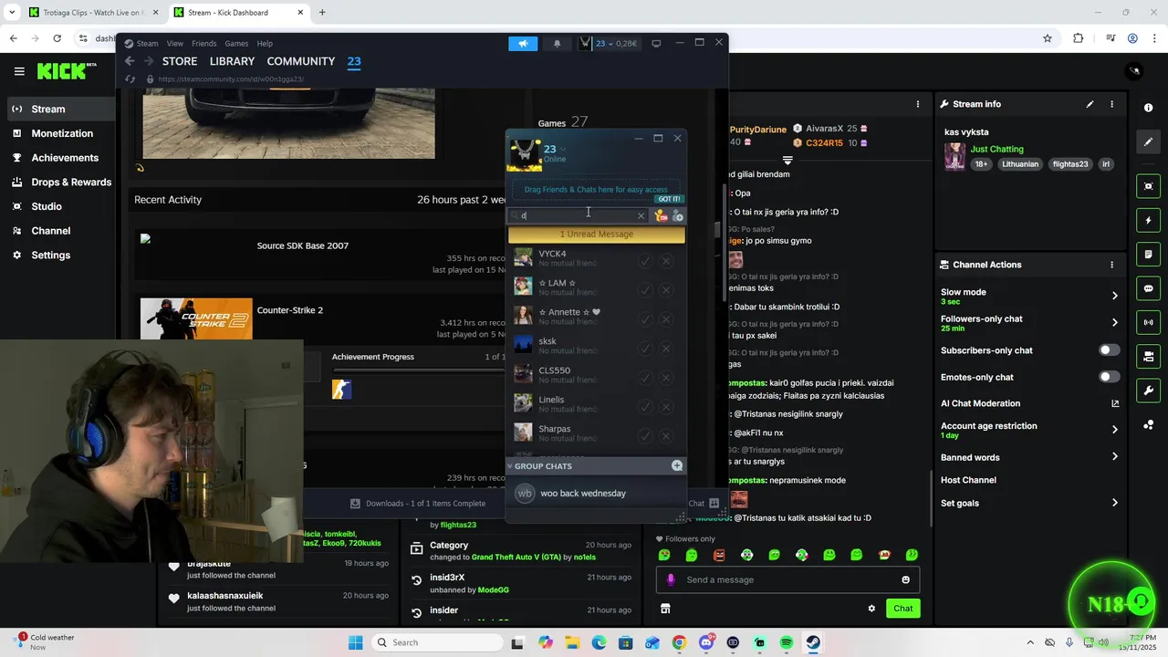Click the lightning bolt quick actions icon

point(1148,221)
